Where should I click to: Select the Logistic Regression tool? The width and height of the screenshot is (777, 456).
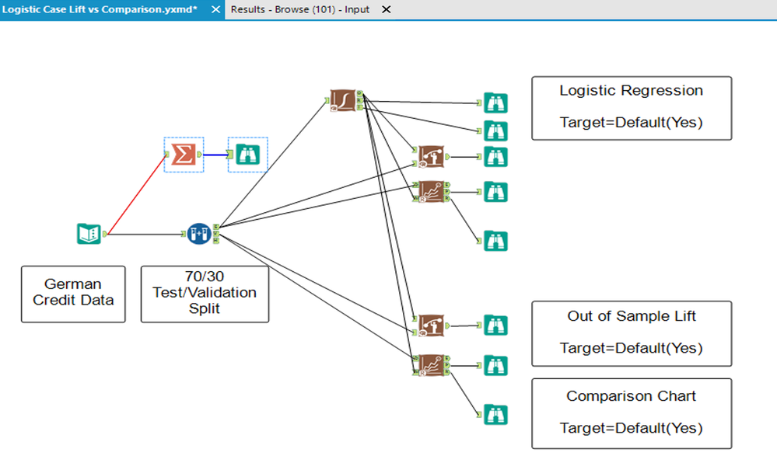point(343,100)
